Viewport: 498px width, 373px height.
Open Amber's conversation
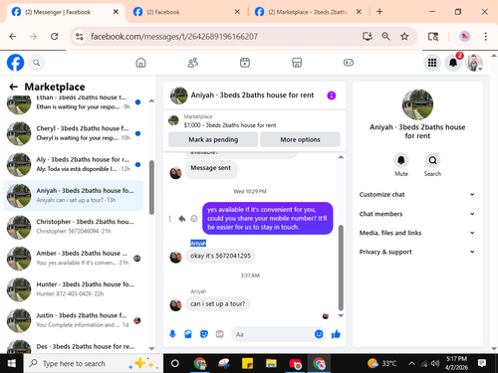pyautogui.click(x=74, y=258)
